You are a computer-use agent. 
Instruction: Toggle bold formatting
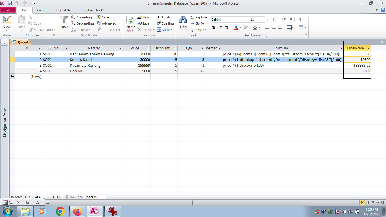tap(214, 28)
